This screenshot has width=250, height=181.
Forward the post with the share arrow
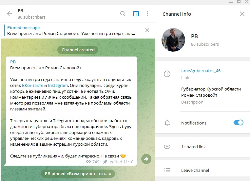pyautogui.click(x=146, y=159)
